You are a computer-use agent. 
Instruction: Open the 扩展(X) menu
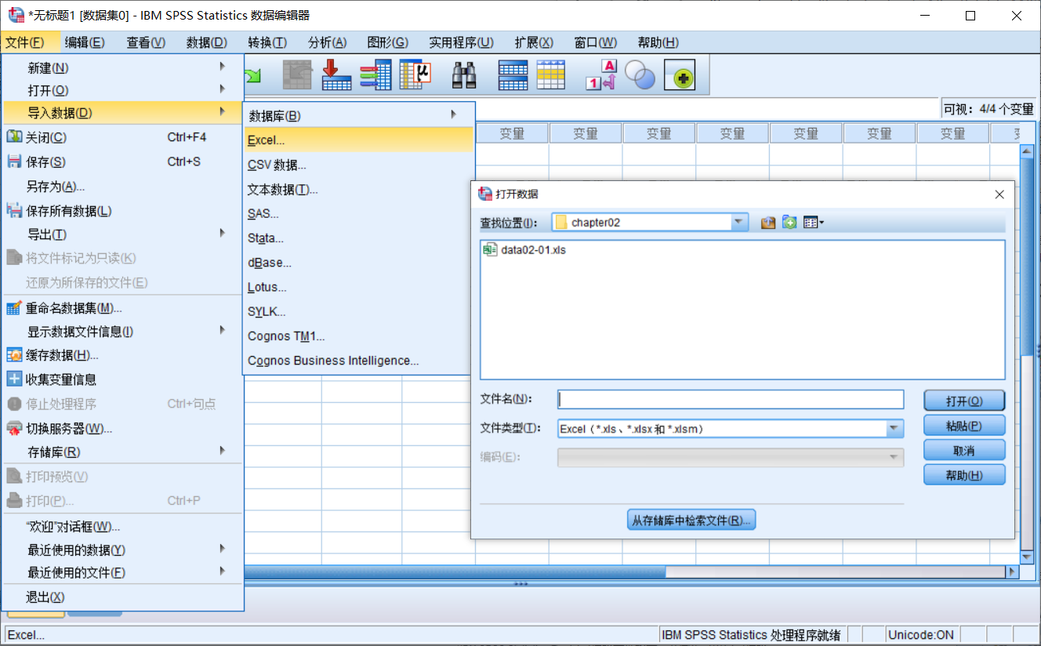coord(534,42)
